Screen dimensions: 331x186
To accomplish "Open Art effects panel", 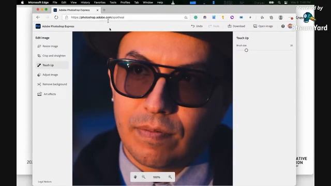I will coord(47,94).
